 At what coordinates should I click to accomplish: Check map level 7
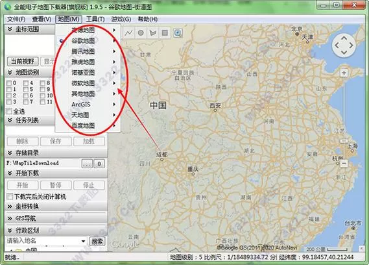pyautogui.click(x=26, y=102)
